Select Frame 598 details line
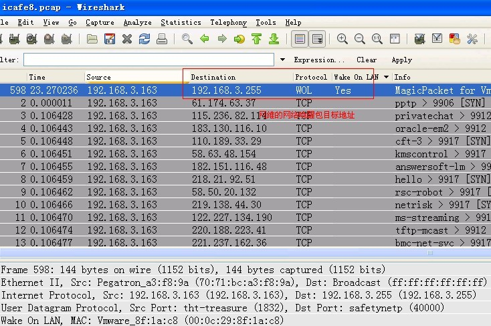 pos(246,270)
